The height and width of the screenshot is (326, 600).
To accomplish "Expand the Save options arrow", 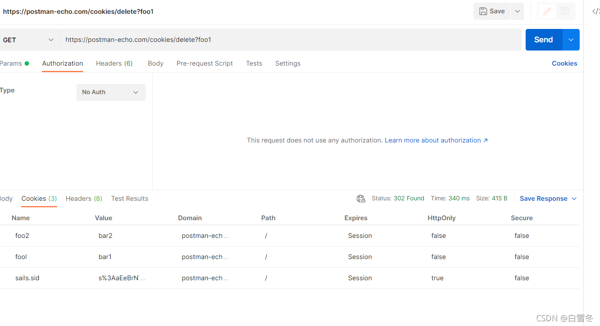I will point(517,12).
